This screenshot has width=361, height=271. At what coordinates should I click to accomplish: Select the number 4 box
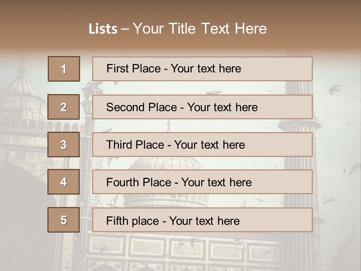click(64, 182)
